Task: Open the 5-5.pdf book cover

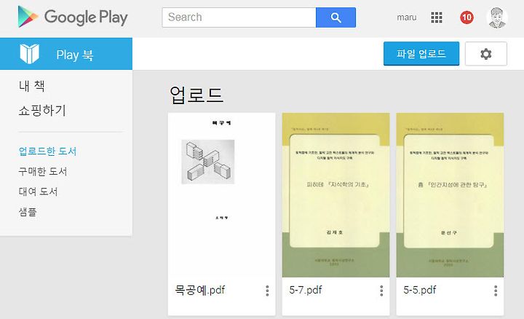Action: [450, 195]
